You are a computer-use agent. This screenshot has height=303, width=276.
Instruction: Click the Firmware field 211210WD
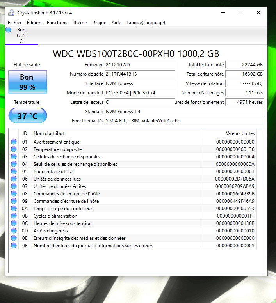pos(140,65)
